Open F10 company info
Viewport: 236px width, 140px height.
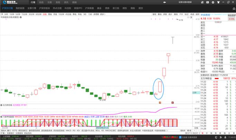[181, 14]
